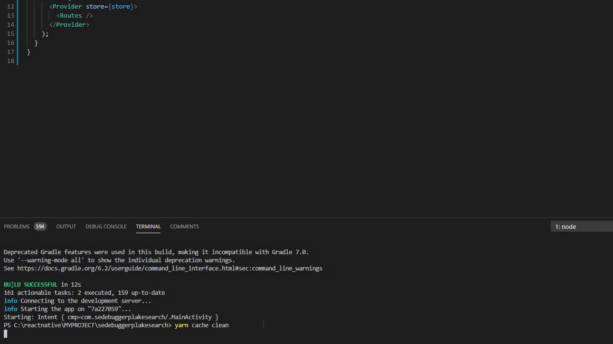Show the DEBUG CONSOLE tab

(106, 226)
